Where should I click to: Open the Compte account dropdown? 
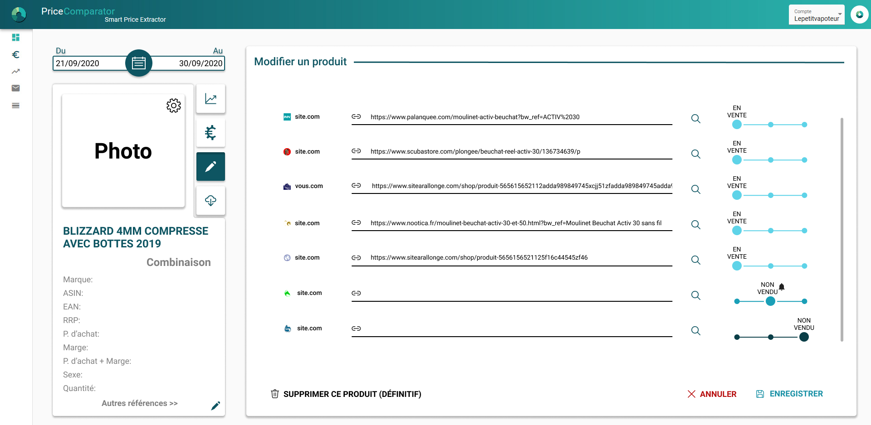[816, 15]
